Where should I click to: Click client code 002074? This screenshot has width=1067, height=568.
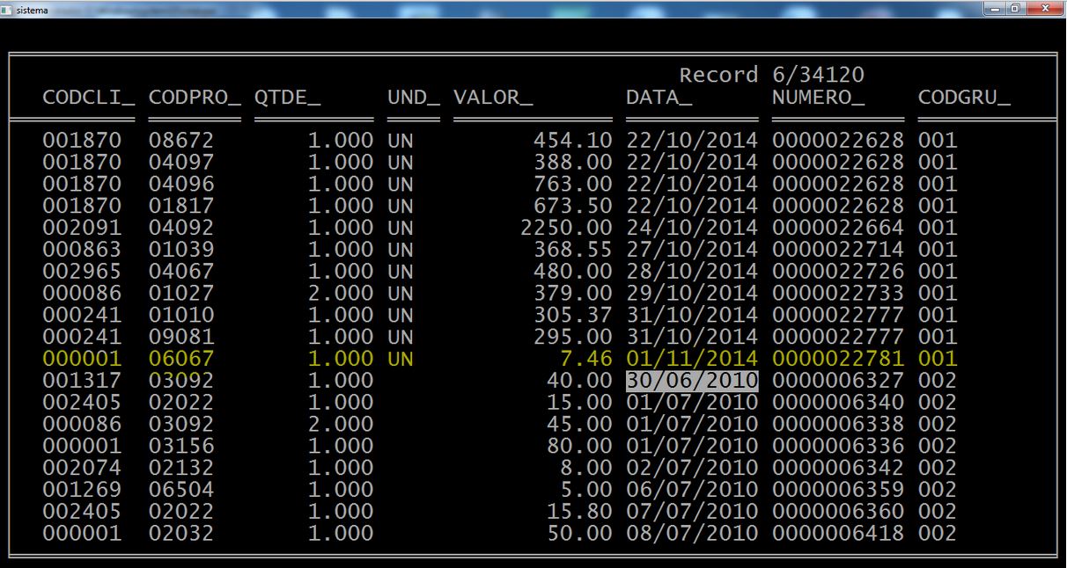pos(82,468)
